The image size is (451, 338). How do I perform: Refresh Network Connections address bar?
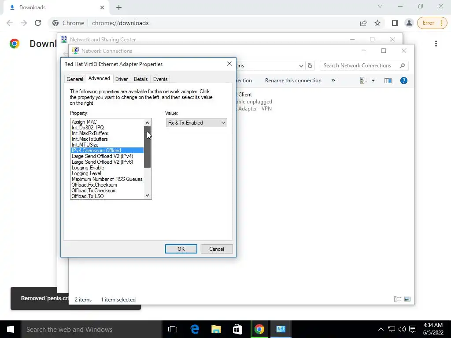[310, 66]
